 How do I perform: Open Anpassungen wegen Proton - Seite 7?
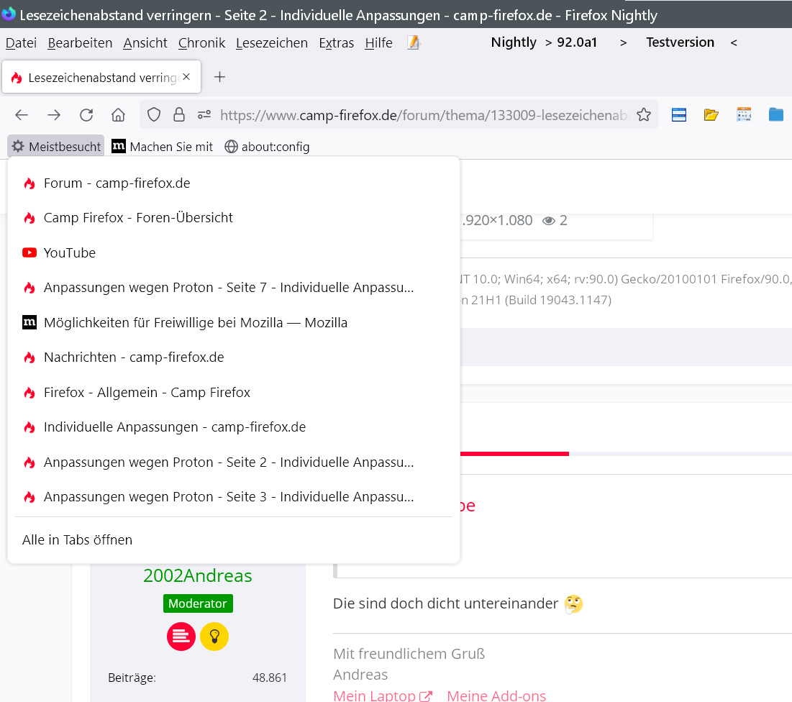[234, 288]
